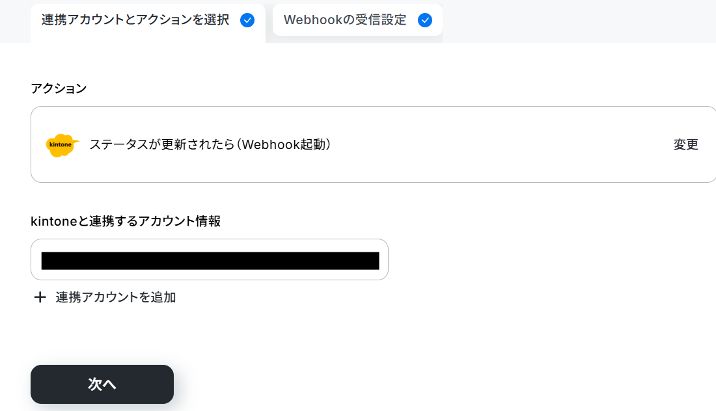Select the redacted account entry in the field

(210, 261)
